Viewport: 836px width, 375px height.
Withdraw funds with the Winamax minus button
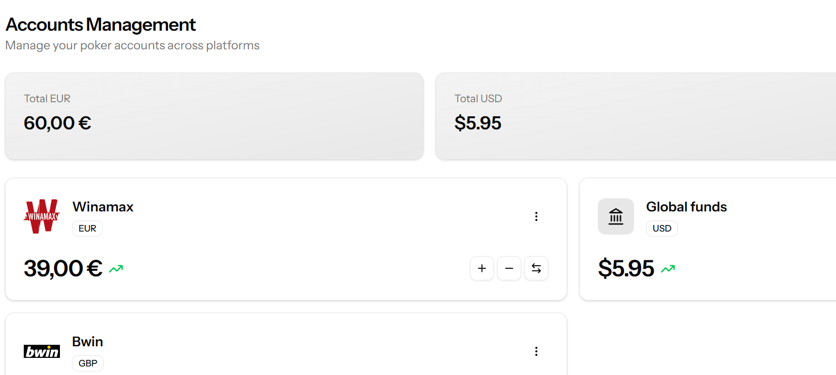coord(509,268)
